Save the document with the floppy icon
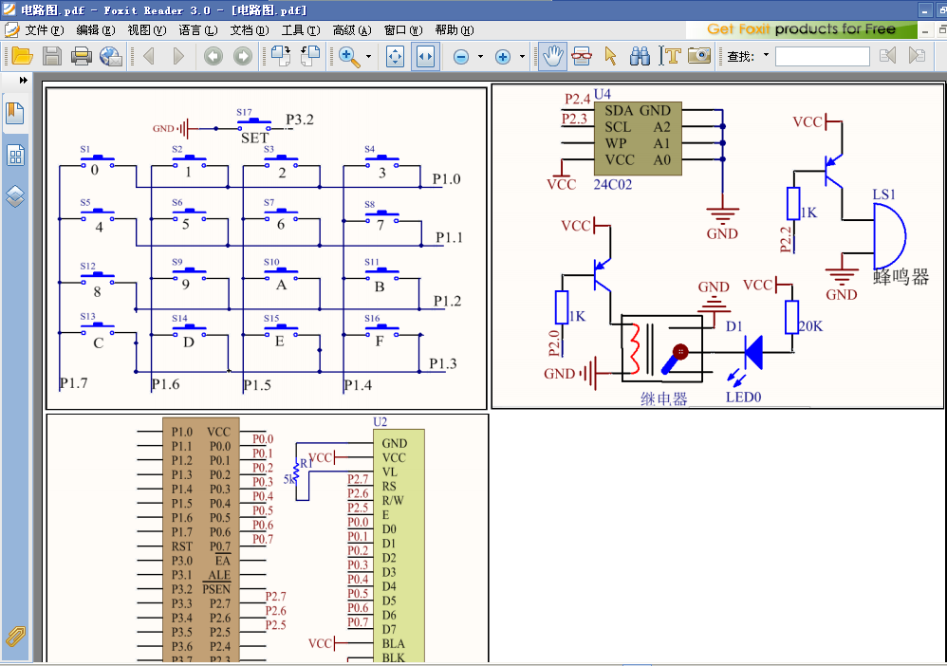This screenshot has width=947, height=666. [52, 56]
